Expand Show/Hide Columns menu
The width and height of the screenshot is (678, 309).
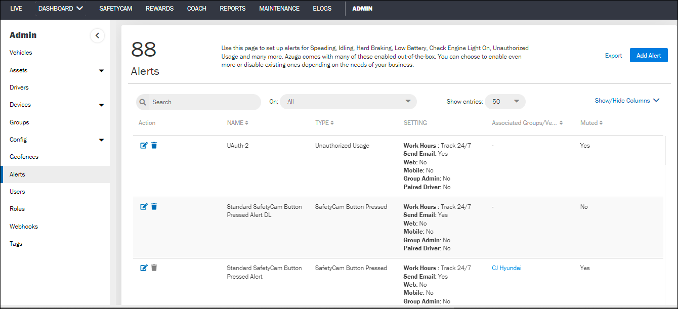627,101
